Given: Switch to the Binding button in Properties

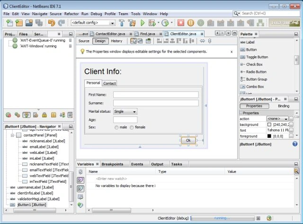Looking at the screenshot, I should pyautogui.click(x=284, y=106).
